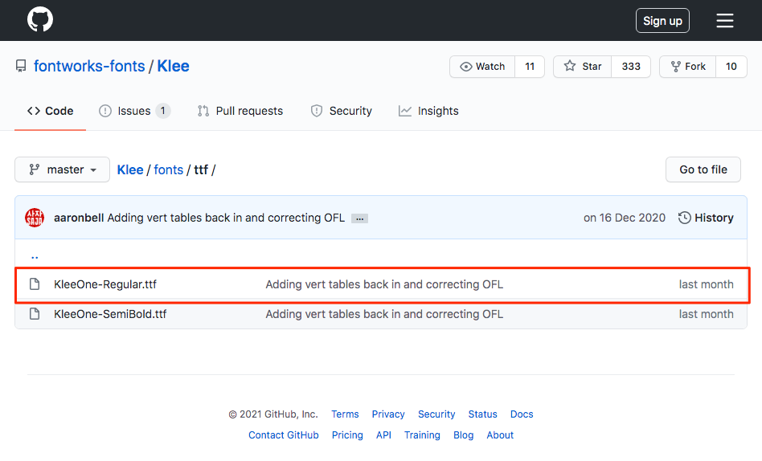Expand the commit message ellipsis

pyautogui.click(x=359, y=218)
